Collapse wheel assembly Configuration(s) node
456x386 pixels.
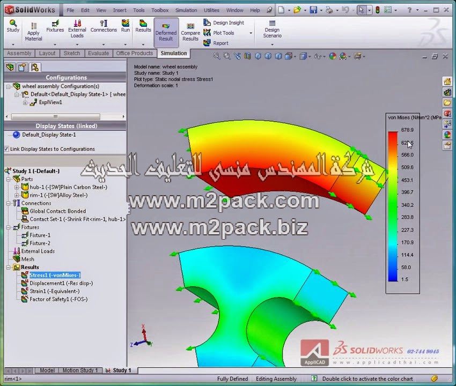pyautogui.click(x=8, y=87)
